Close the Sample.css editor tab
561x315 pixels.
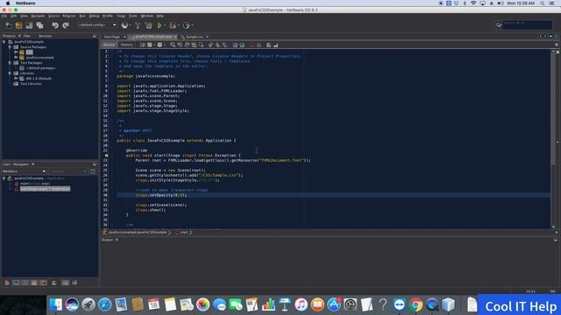click(207, 37)
